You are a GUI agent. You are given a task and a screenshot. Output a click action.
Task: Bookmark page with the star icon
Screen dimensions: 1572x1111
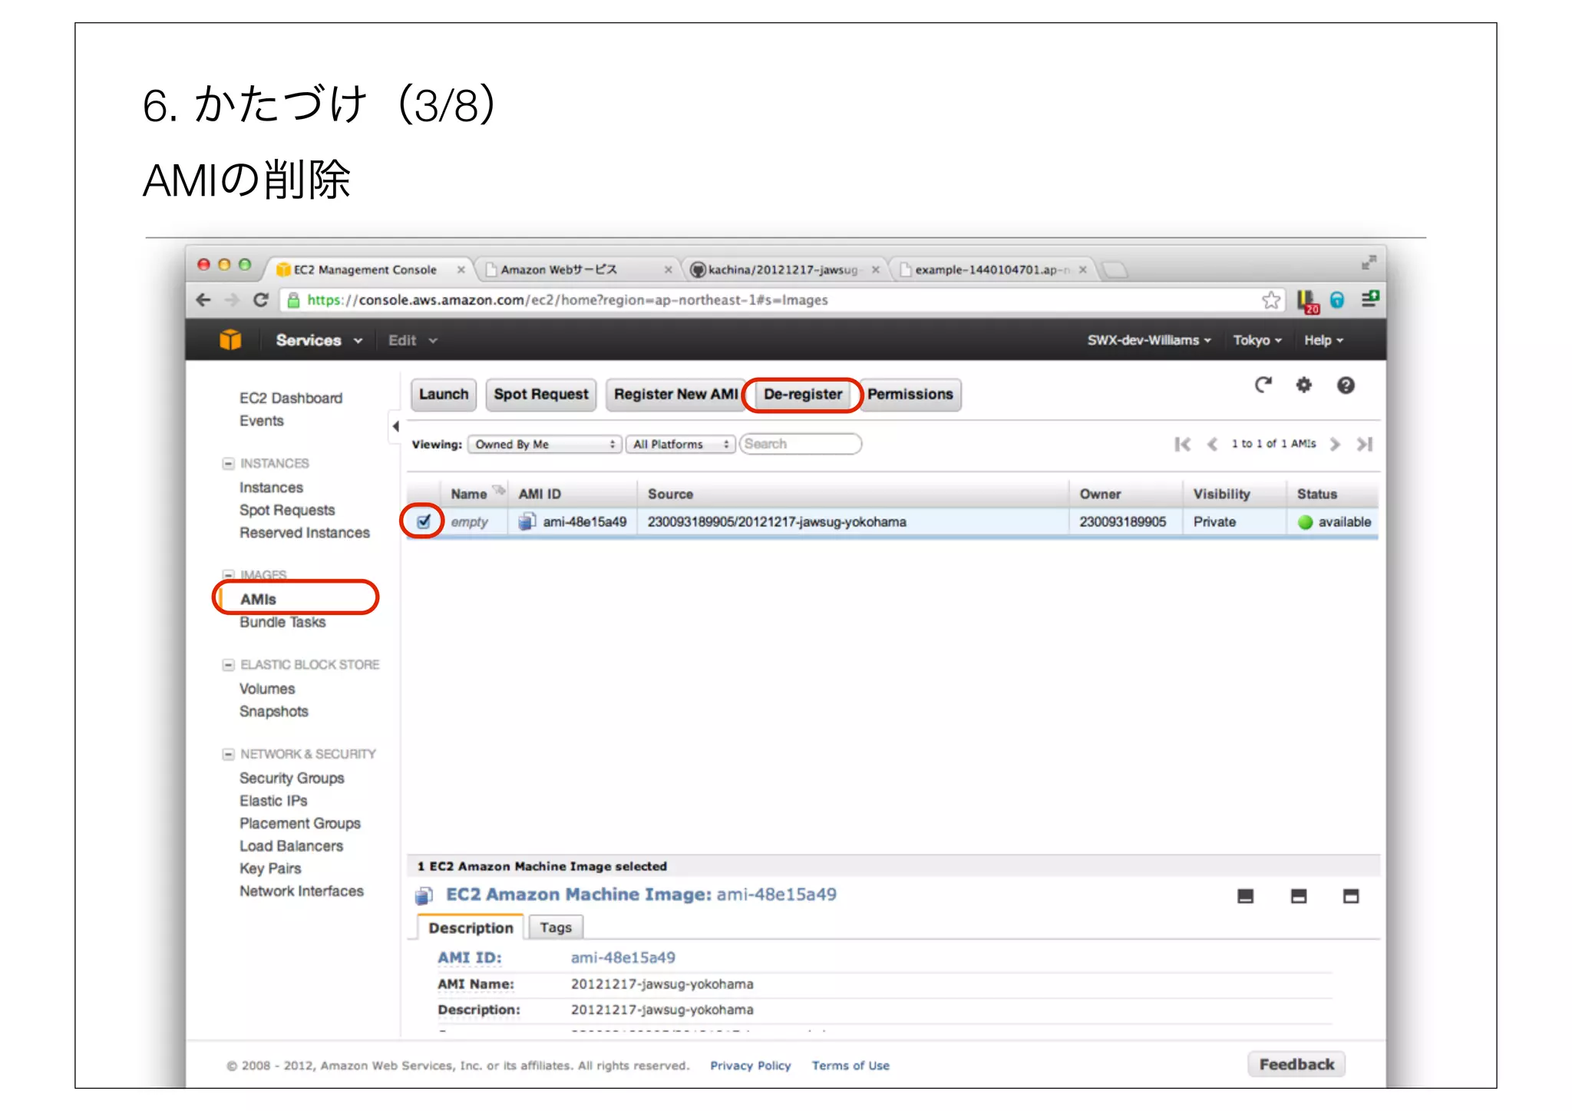click(x=1271, y=300)
